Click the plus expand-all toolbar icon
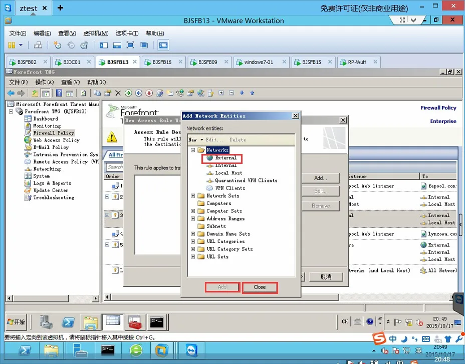The image size is (465, 364). click(221, 93)
